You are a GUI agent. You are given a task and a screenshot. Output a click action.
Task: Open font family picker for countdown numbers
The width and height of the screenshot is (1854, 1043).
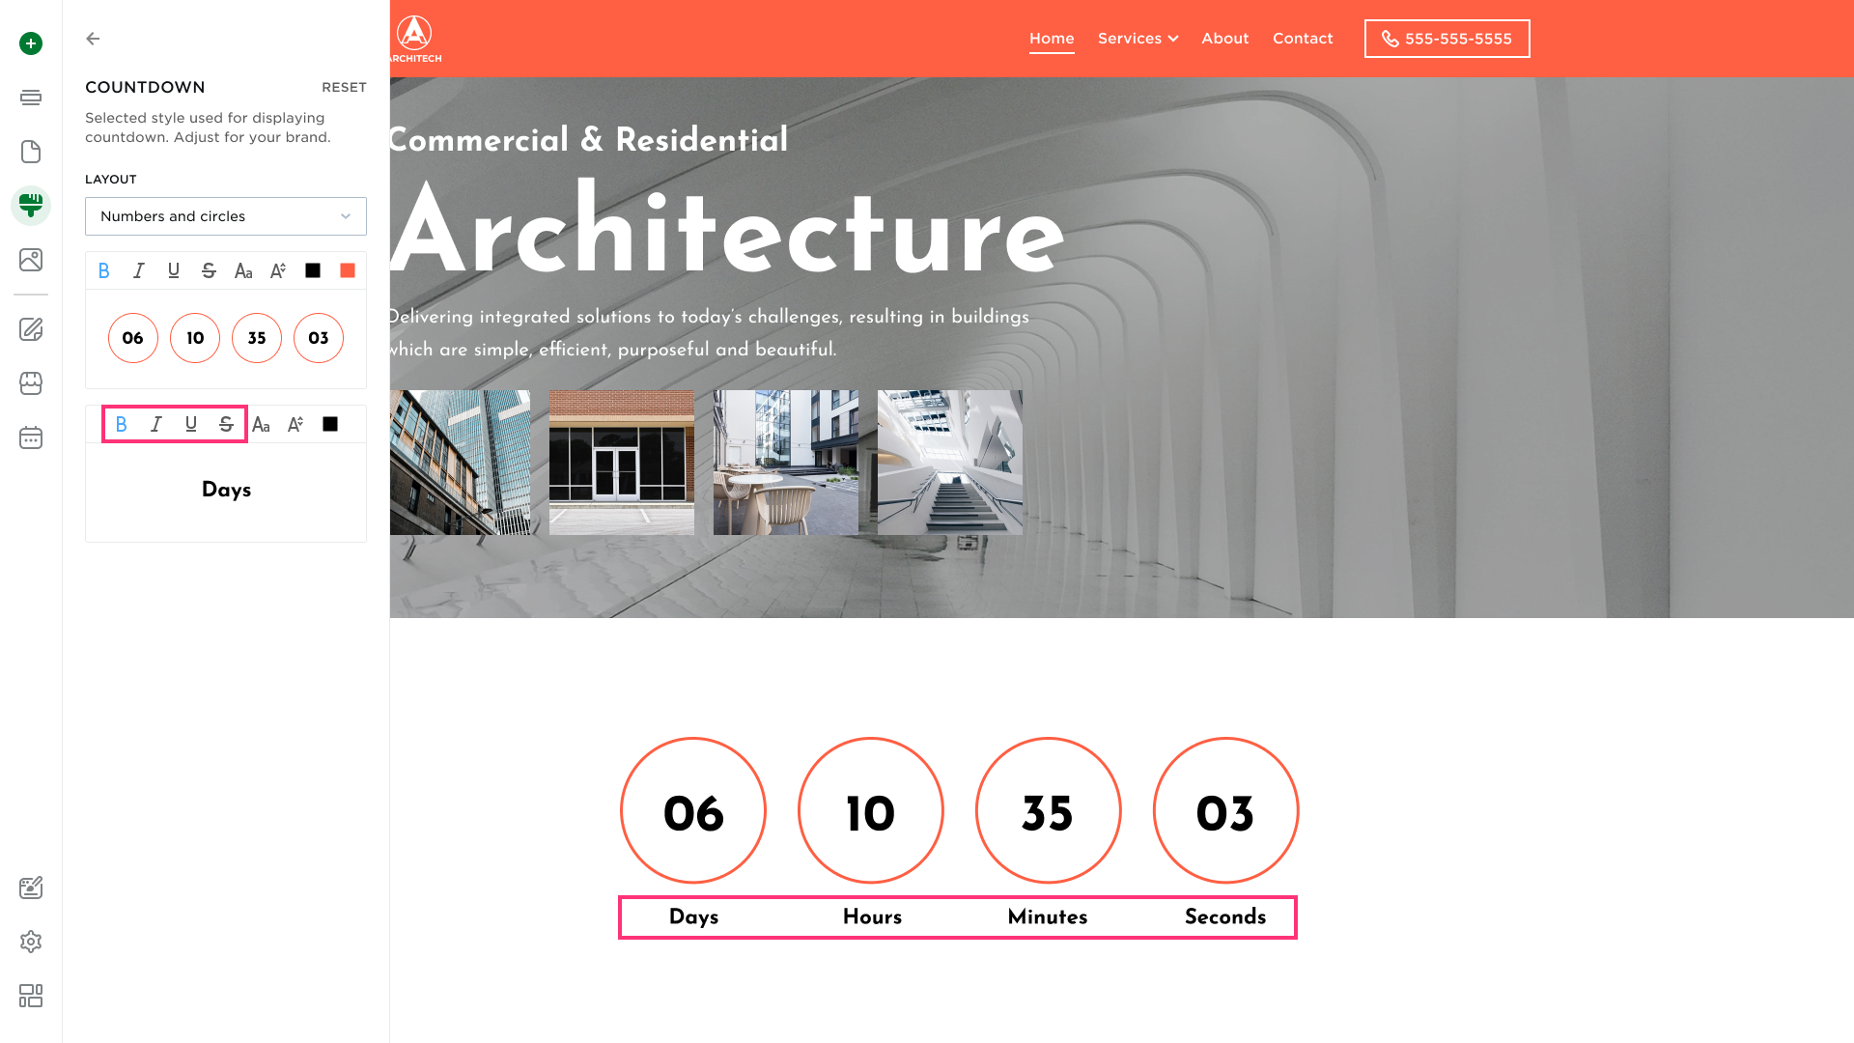243,270
